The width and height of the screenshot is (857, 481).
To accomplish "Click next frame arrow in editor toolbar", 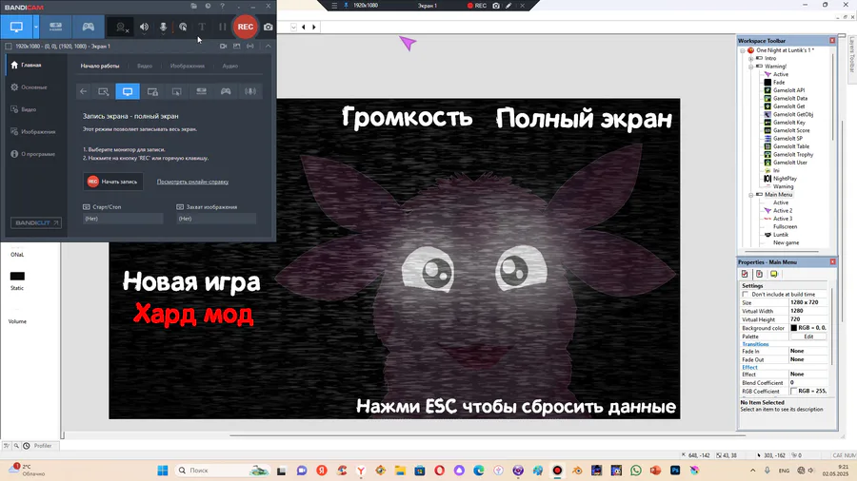I will point(313,27).
